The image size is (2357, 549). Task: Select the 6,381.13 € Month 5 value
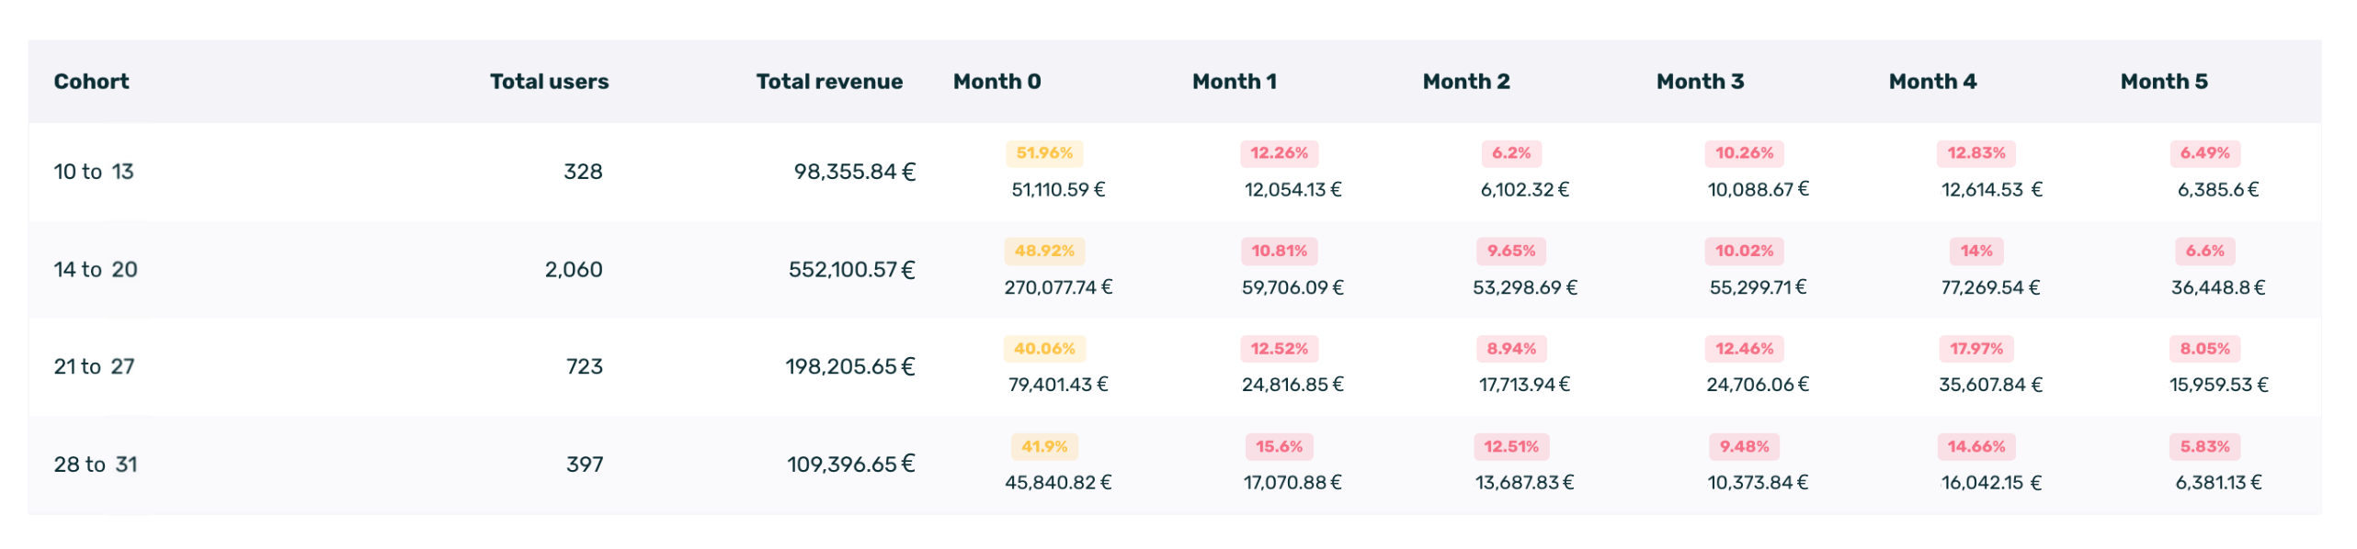point(2217,483)
